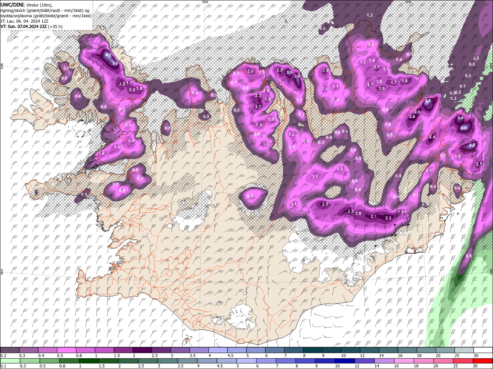The height and width of the screenshot is (369, 493).
Task: Click the medium green 0.8 swatch in rain scale
Action: point(69,361)
